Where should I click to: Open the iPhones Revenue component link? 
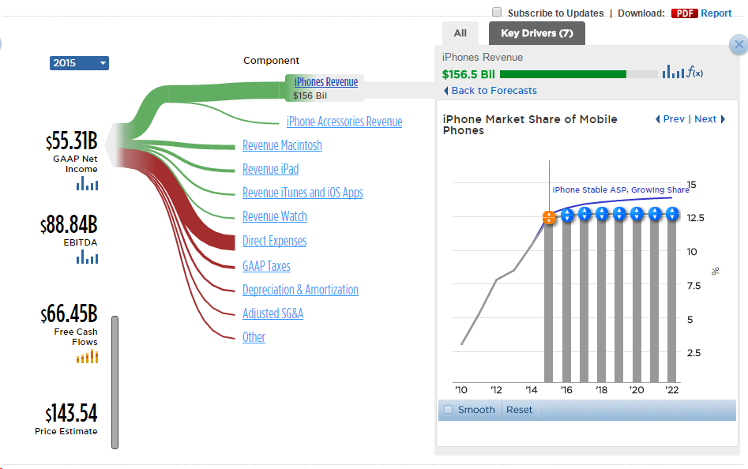pyautogui.click(x=326, y=82)
